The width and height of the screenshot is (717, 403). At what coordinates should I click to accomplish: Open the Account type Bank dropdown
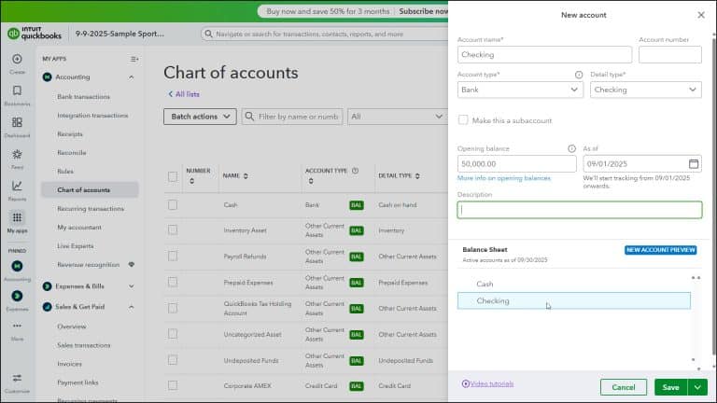click(520, 90)
